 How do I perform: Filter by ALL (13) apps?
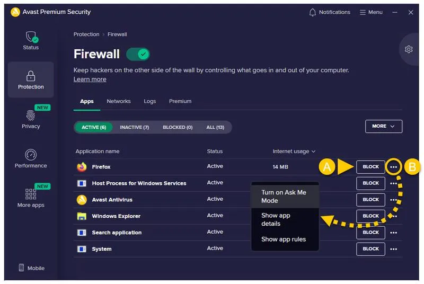point(215,127)
